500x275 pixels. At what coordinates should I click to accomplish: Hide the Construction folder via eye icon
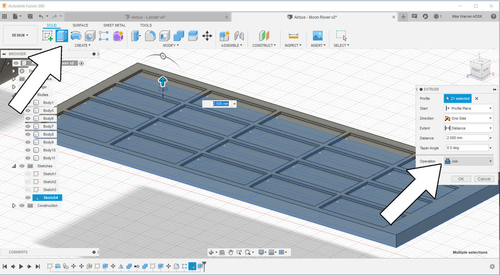pos(22,206)
